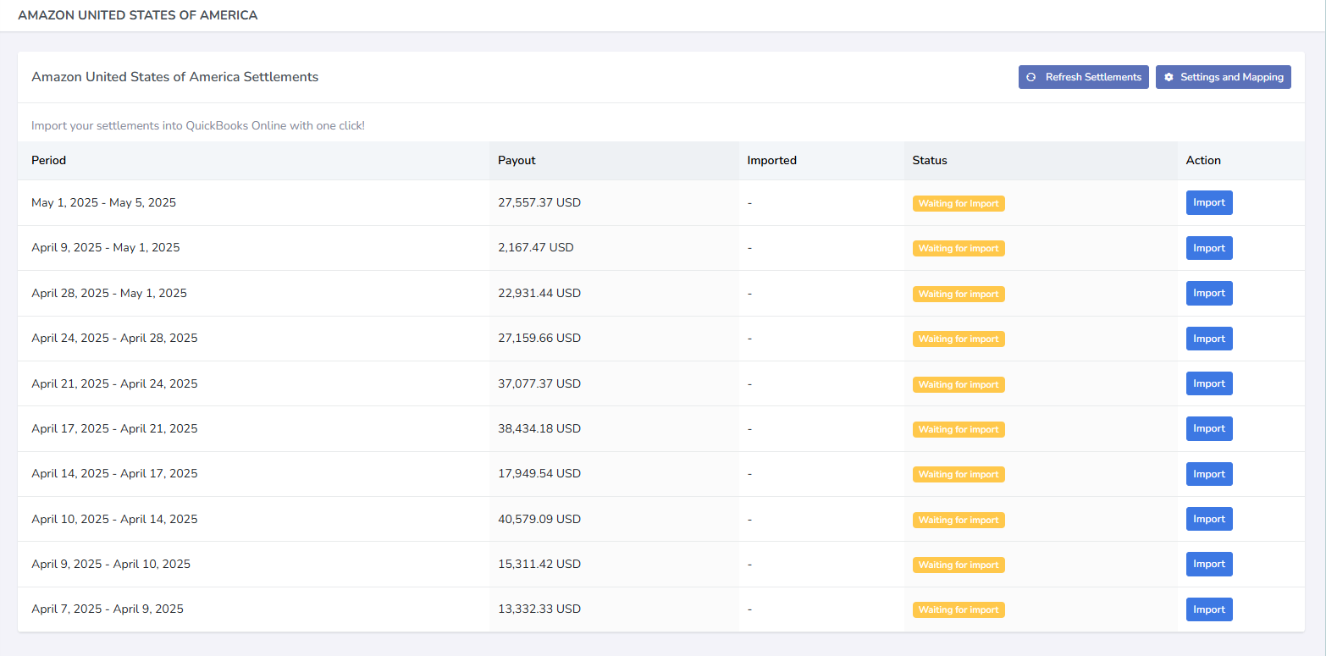The image size is (1326, 656).
Task: Click Waiting for import badge for 22,931.44 USD
Action: (x=959, y=294)
